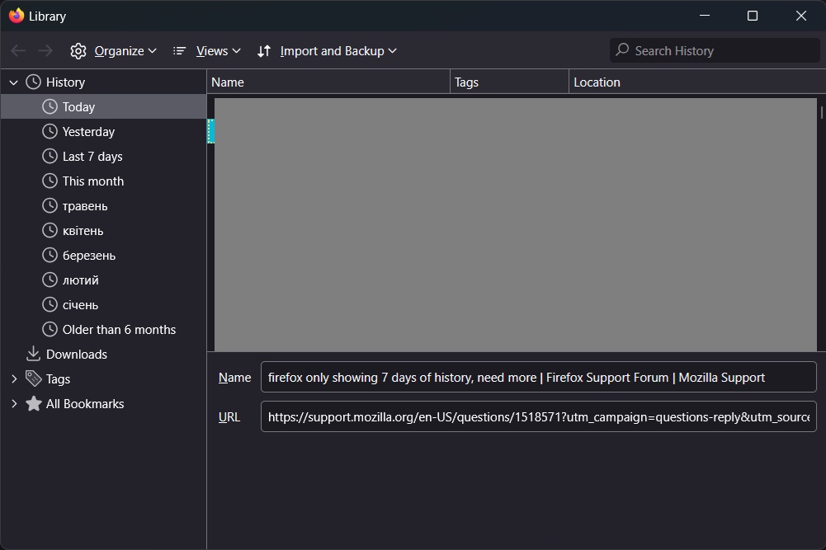Viewport: 826px width, 550px height.
Task: Click the Search History field
Action: (x=715, y=50)
